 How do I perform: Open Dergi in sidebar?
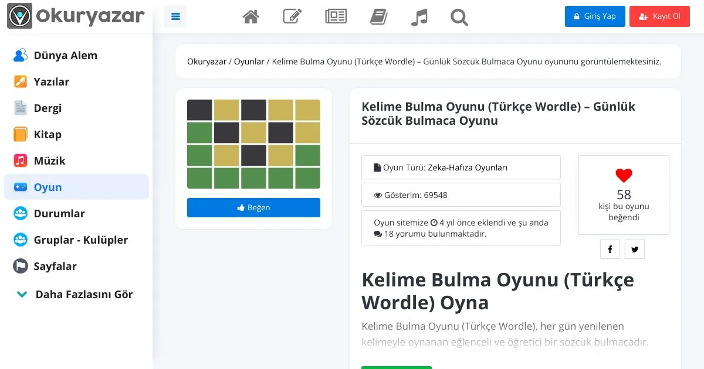coord(76,108)
